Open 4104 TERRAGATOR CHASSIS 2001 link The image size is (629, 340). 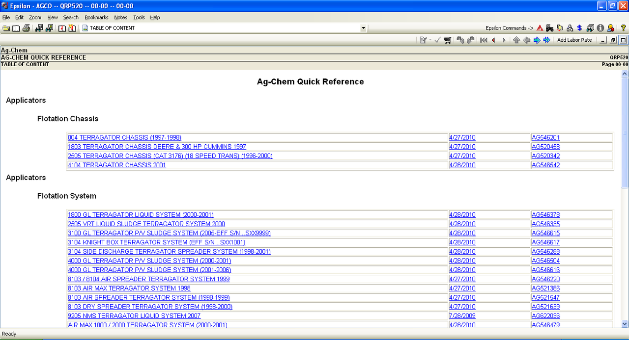117,165
